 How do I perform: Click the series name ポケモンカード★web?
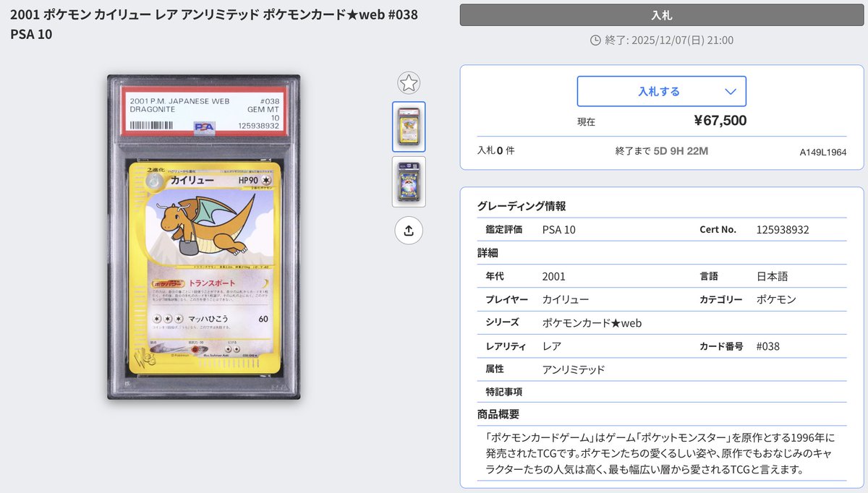[592, 323]
